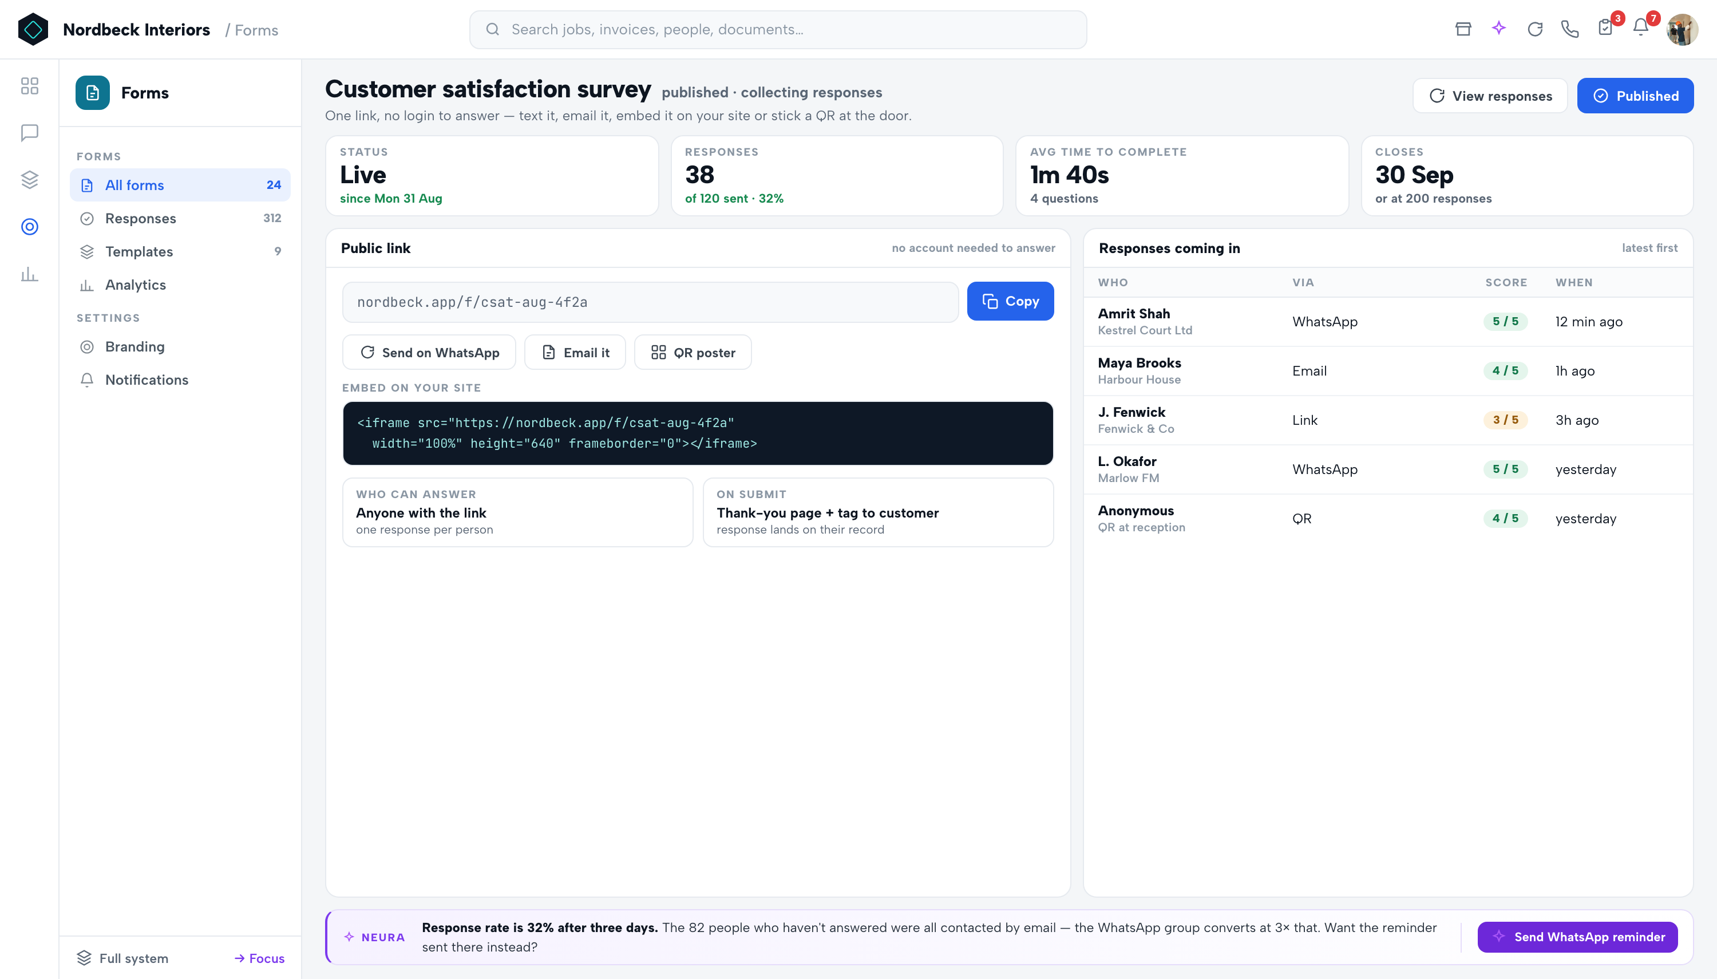Open the Anonymous QR response row

click(1388, 519)
